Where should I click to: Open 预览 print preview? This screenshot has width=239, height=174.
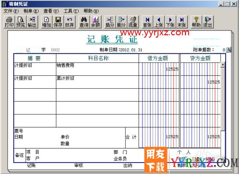[x=21, y=22]
